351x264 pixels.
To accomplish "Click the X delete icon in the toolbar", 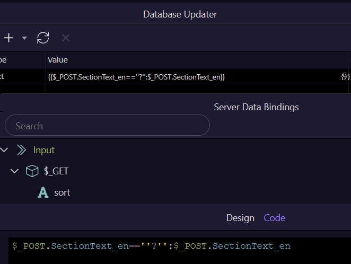I will 66,38.
